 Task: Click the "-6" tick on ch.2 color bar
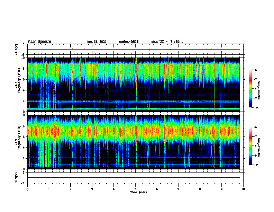pyautogui.click(x=255, y=127)
